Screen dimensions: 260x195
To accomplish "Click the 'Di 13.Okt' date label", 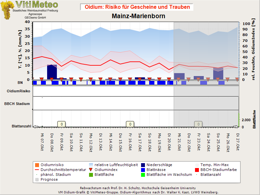I will [x=100, y=142].
